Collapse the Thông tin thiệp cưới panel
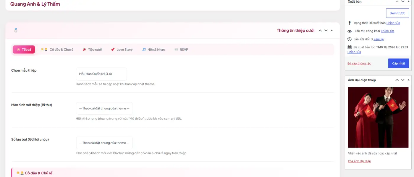Viewport: 414px width, 177px height. click(332, 30)
